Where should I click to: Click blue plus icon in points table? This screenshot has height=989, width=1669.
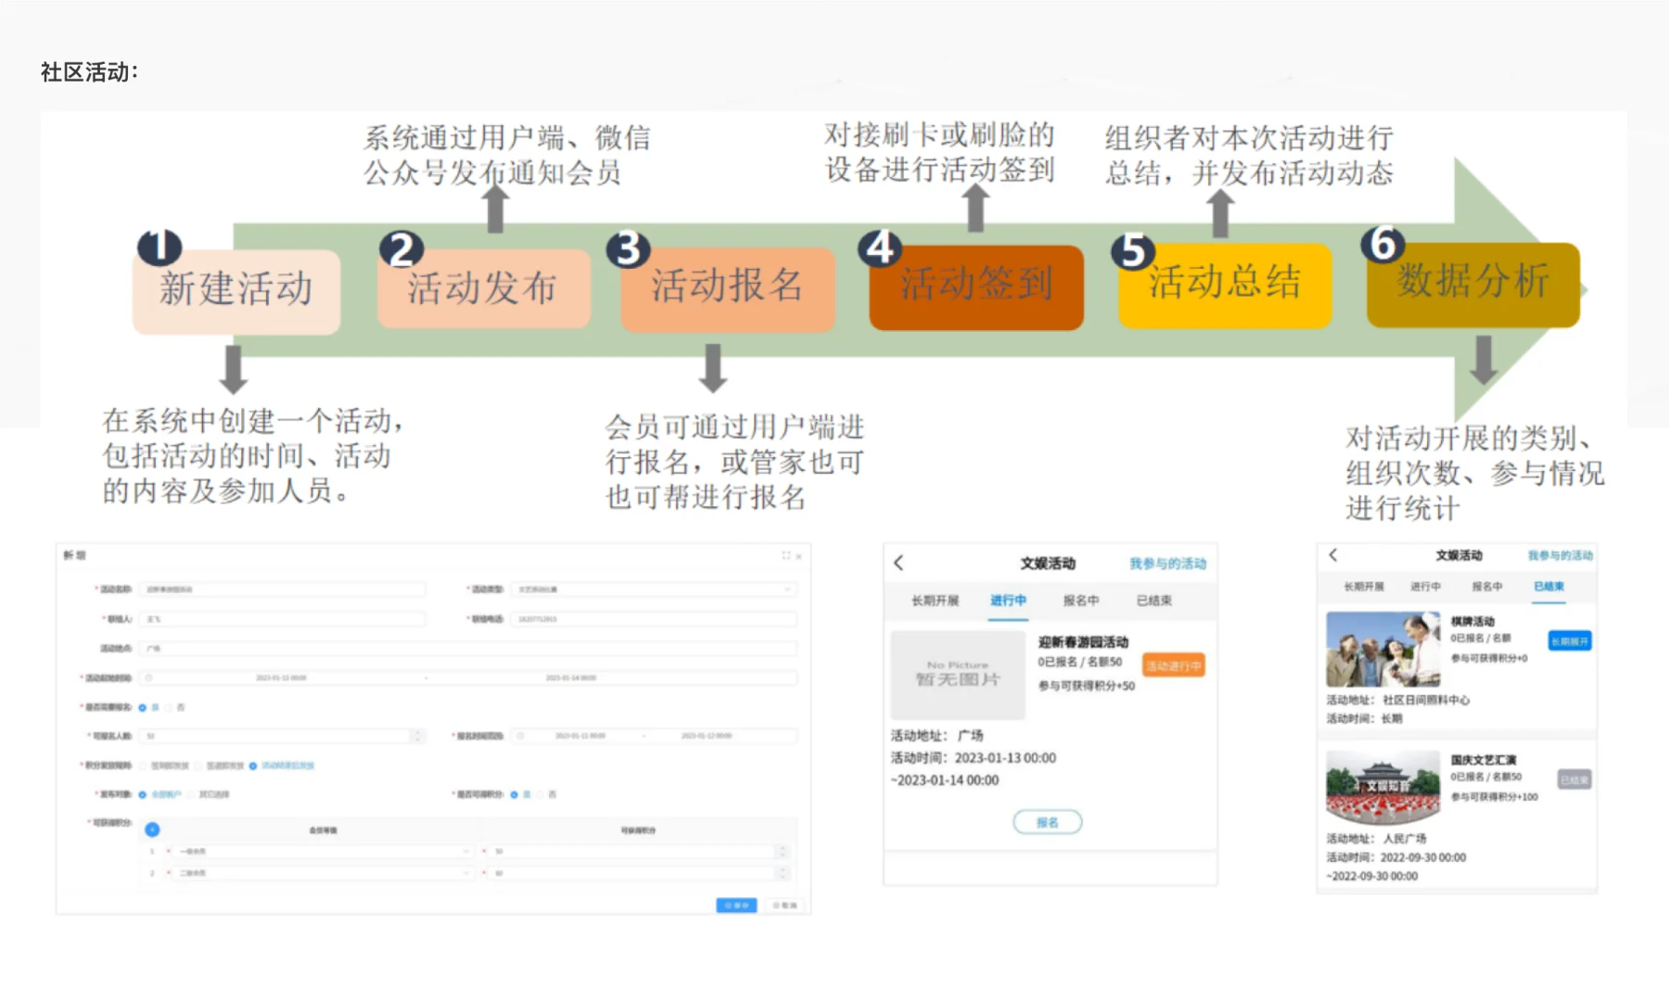(x=152, y=829)
